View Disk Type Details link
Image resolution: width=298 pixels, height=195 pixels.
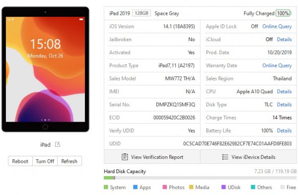point(284,104)
